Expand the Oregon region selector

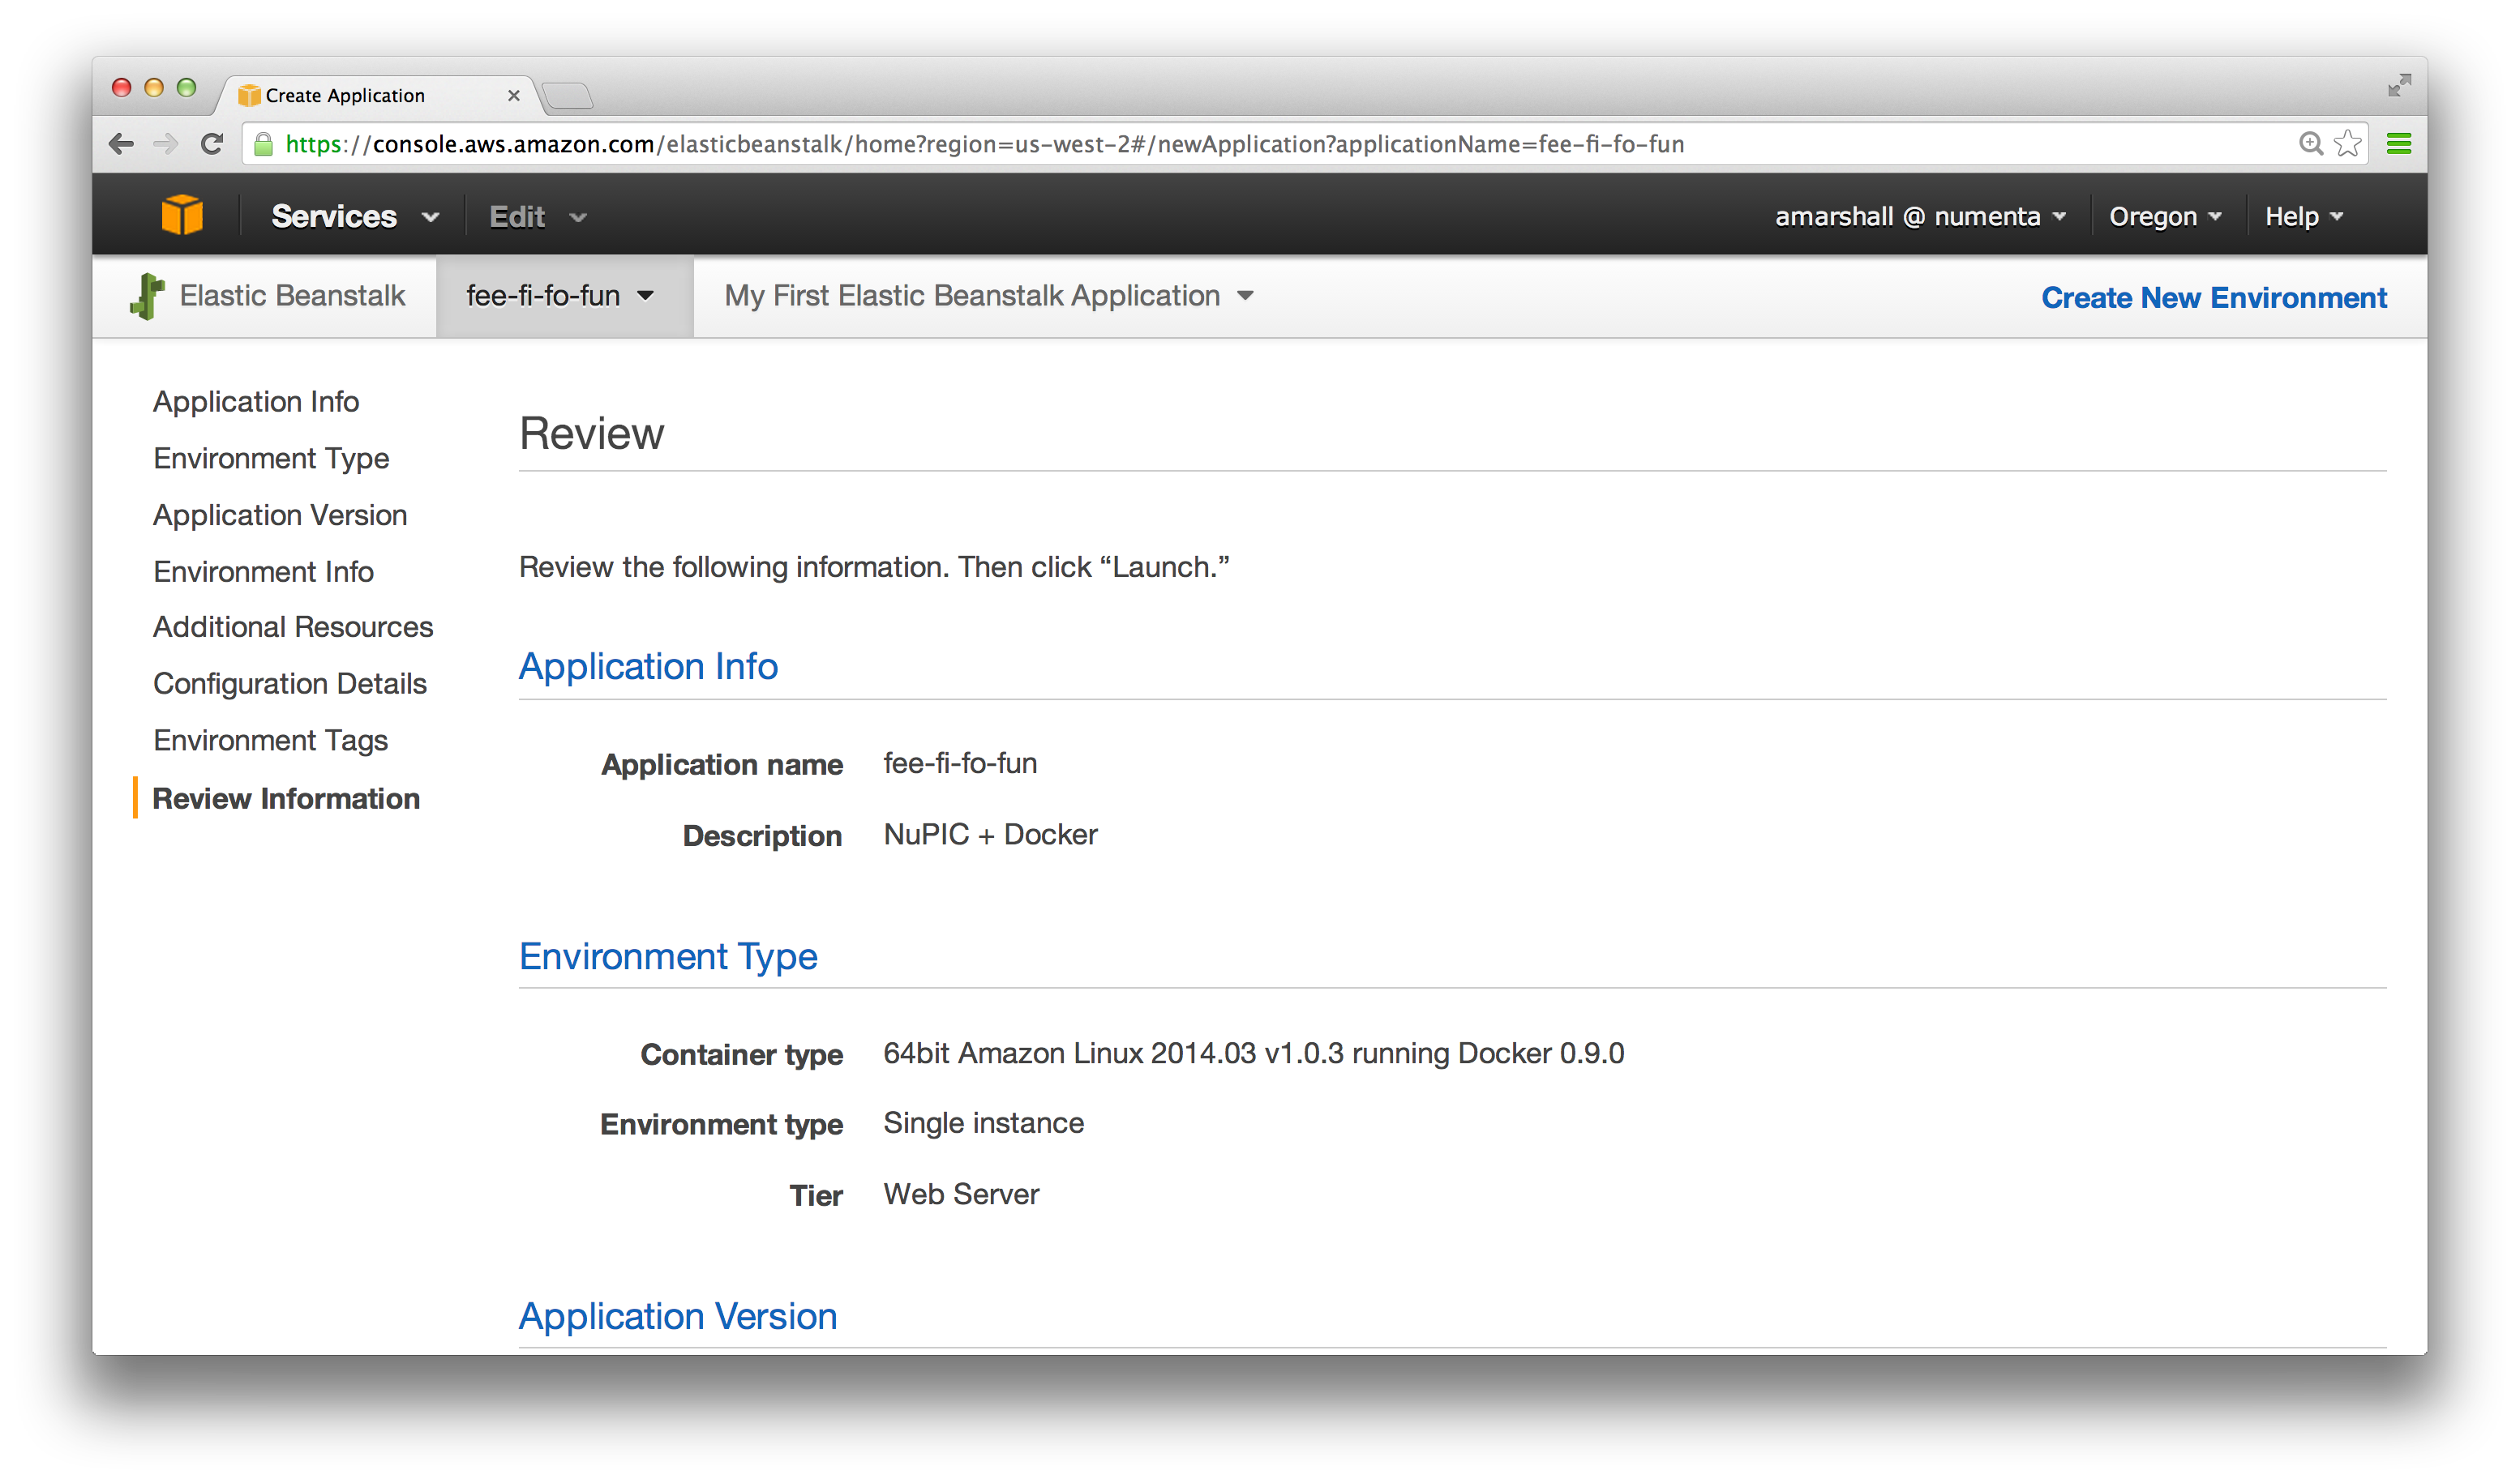coord(2165,217)
